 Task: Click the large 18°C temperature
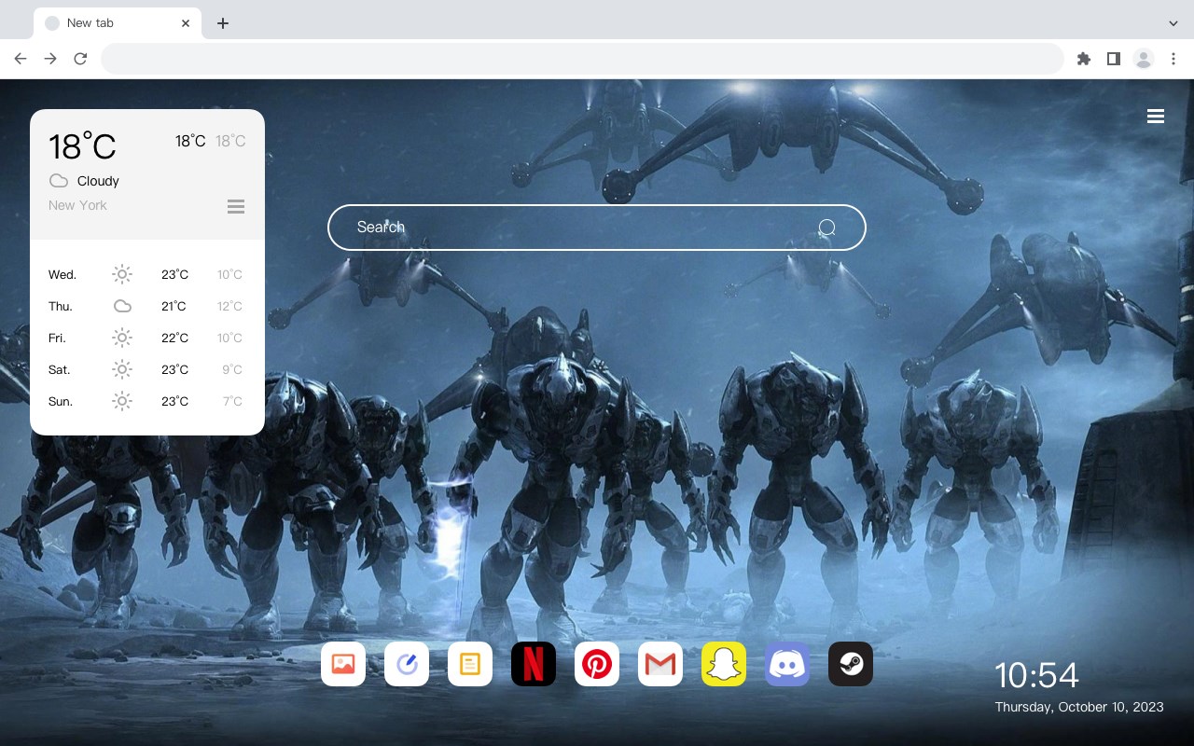pos(82,146)
